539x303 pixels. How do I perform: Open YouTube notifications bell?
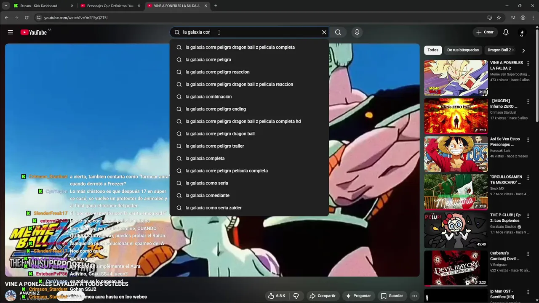coord(506,32)
